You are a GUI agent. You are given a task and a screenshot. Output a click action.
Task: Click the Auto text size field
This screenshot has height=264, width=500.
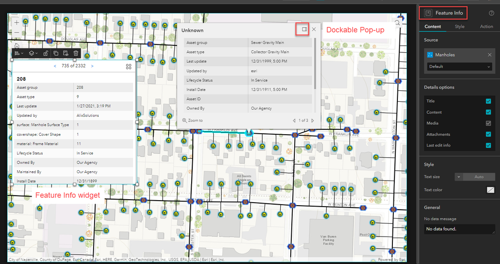pyautogui.click(x=479, y=177)
